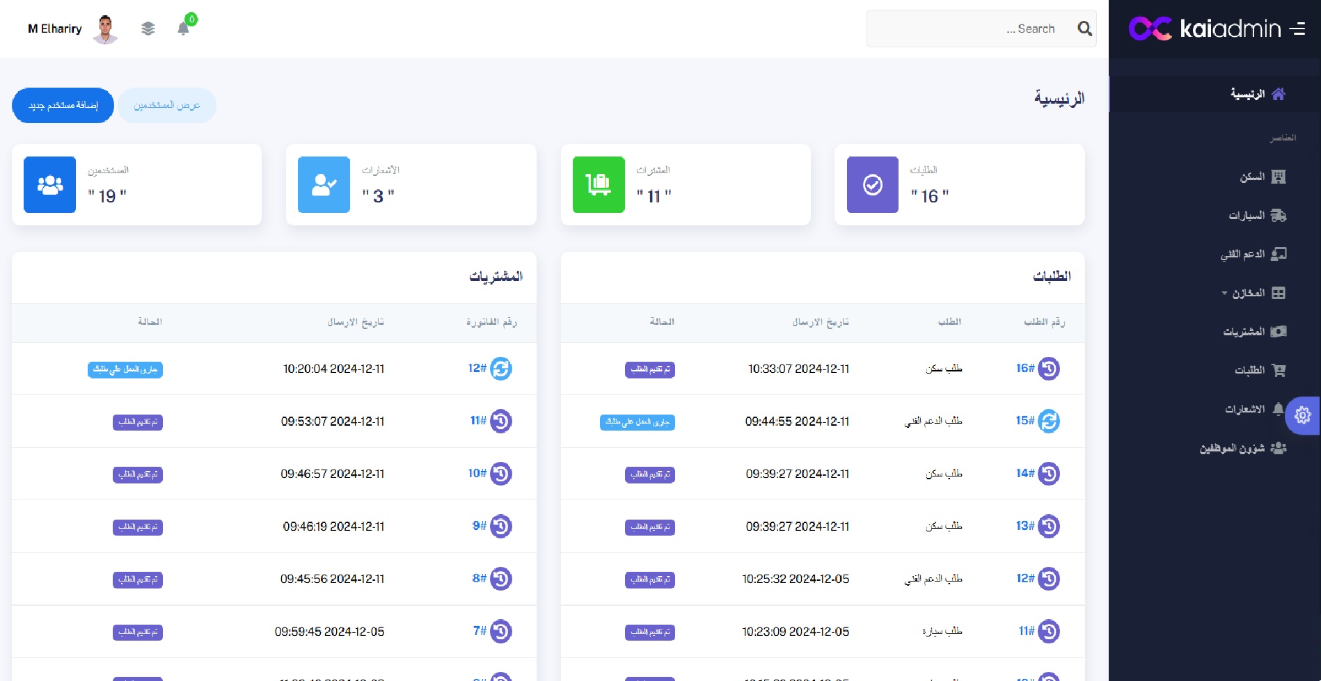The image size is (1321, 681).
Task: Select شؤون الموظفين in sidebar
Action: point(1242,448)
